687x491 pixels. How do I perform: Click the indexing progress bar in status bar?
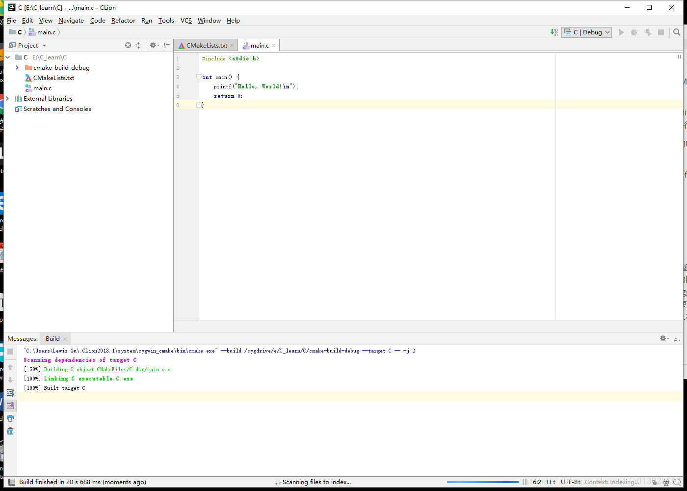(x=482, y=482)
